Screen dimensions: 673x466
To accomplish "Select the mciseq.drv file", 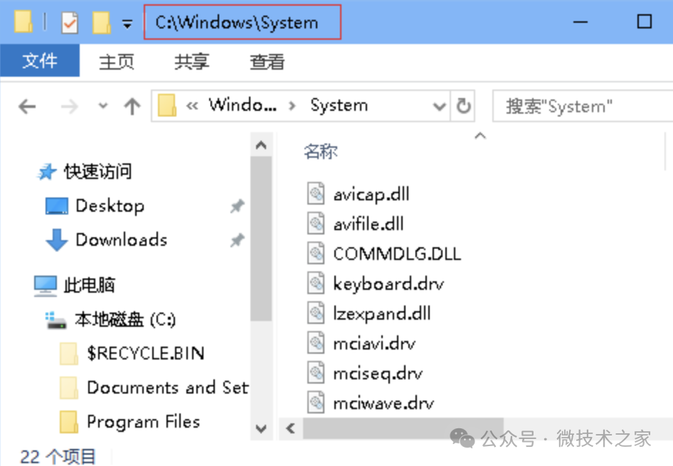I will 378,374.
